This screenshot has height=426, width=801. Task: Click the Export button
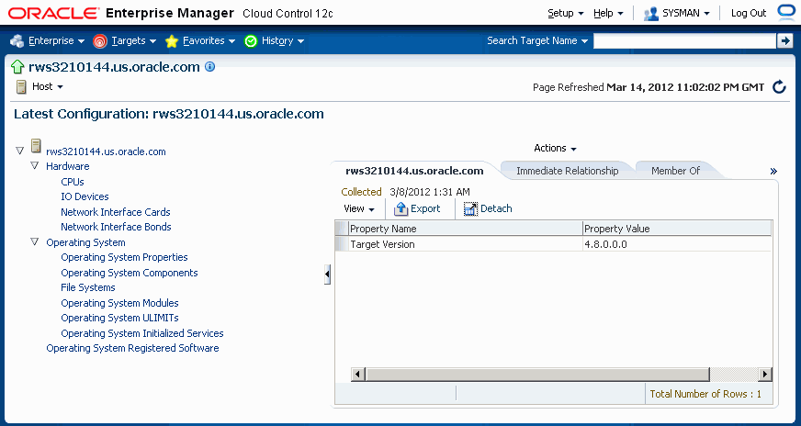(417, 208)
